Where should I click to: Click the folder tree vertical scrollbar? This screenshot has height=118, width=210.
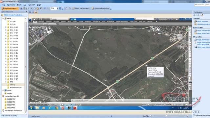26,66
